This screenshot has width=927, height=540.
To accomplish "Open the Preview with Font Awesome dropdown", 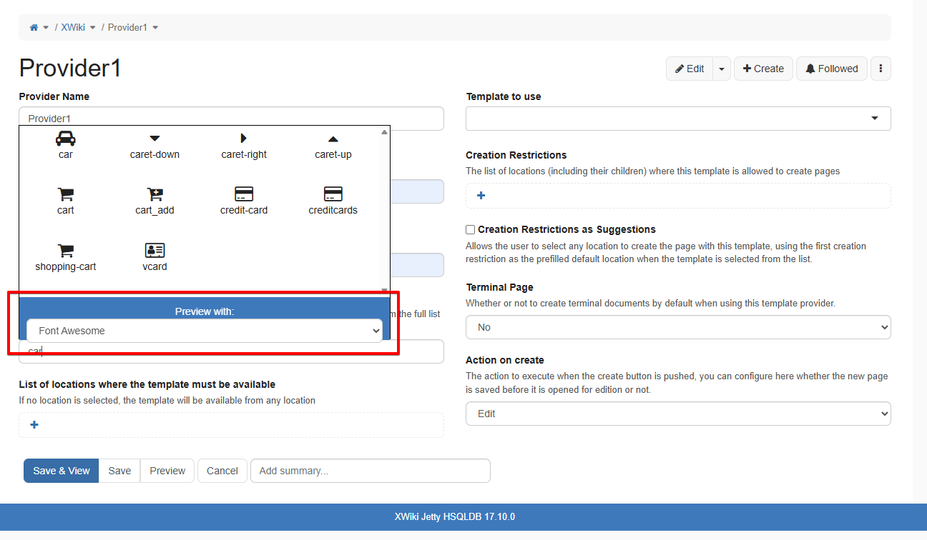I will [x=204, y=331].
